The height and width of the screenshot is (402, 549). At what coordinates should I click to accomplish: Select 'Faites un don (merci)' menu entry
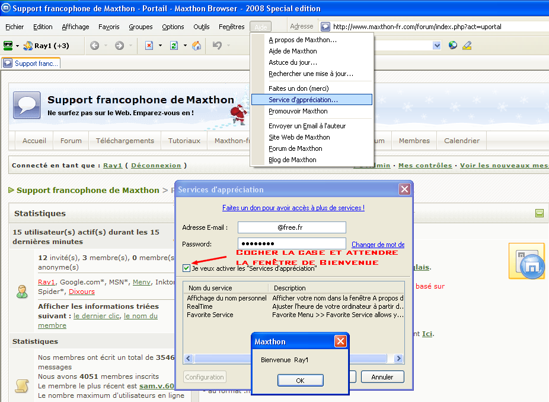(312, 88)
